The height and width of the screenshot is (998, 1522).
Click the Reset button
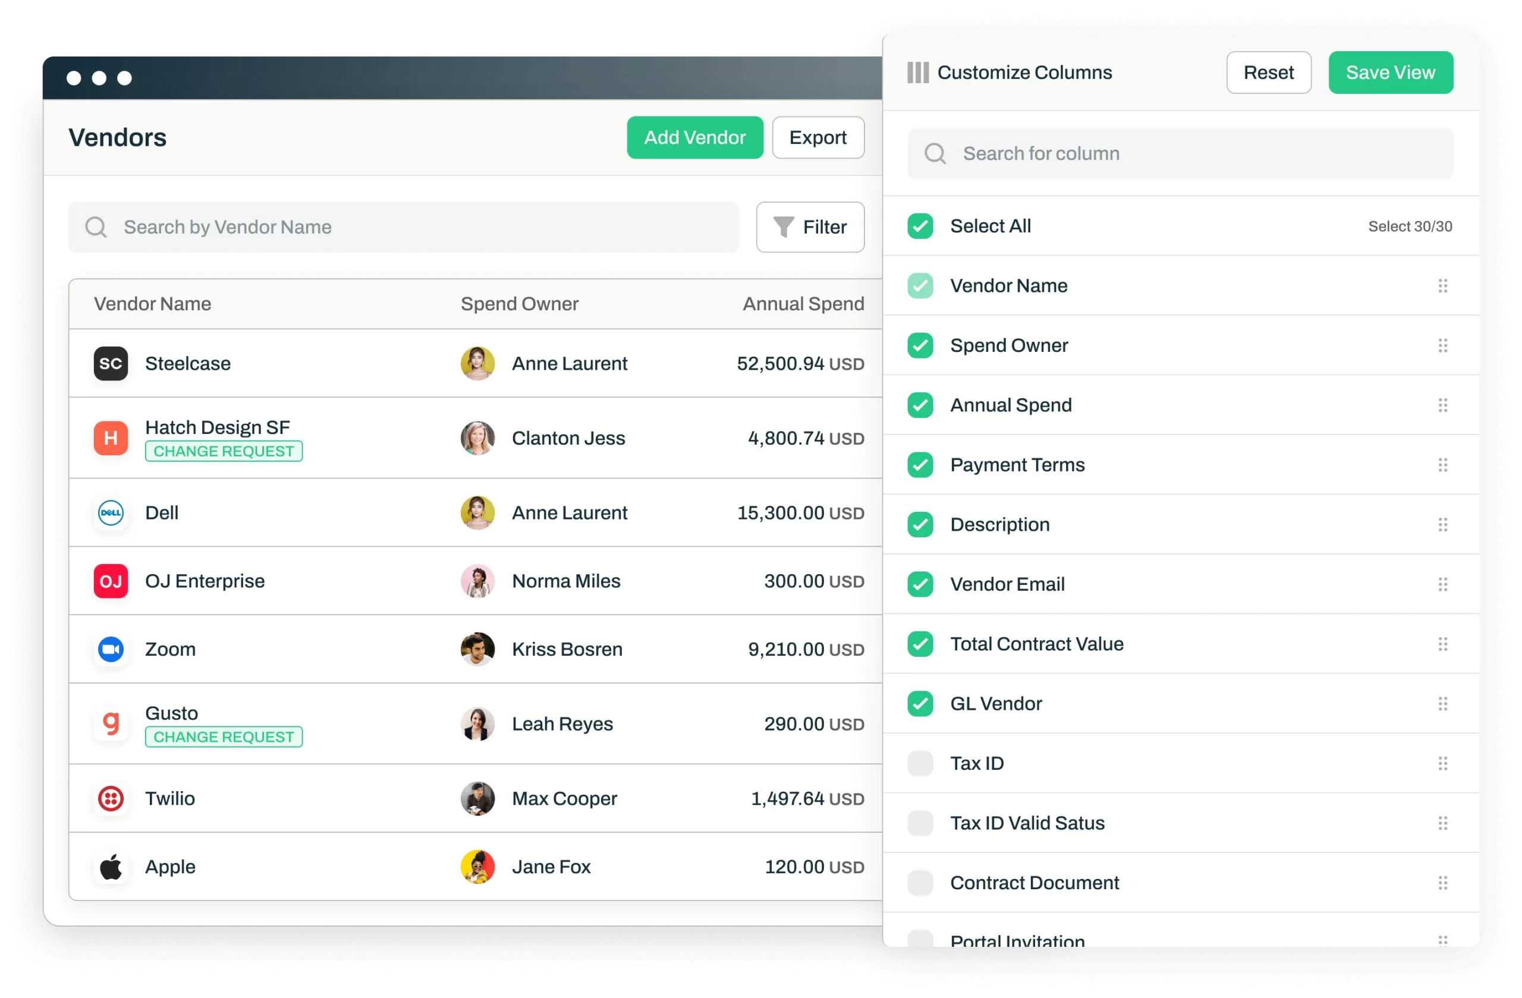click(x=1268, y=73)
